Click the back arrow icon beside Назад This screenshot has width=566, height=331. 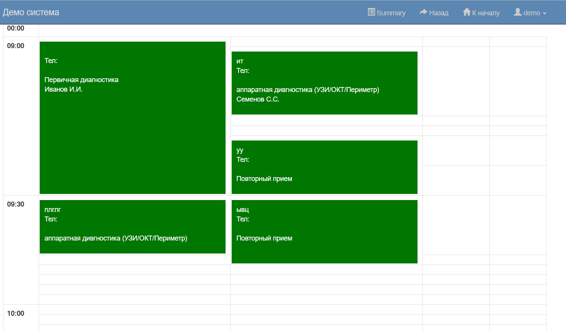point(423,12)
